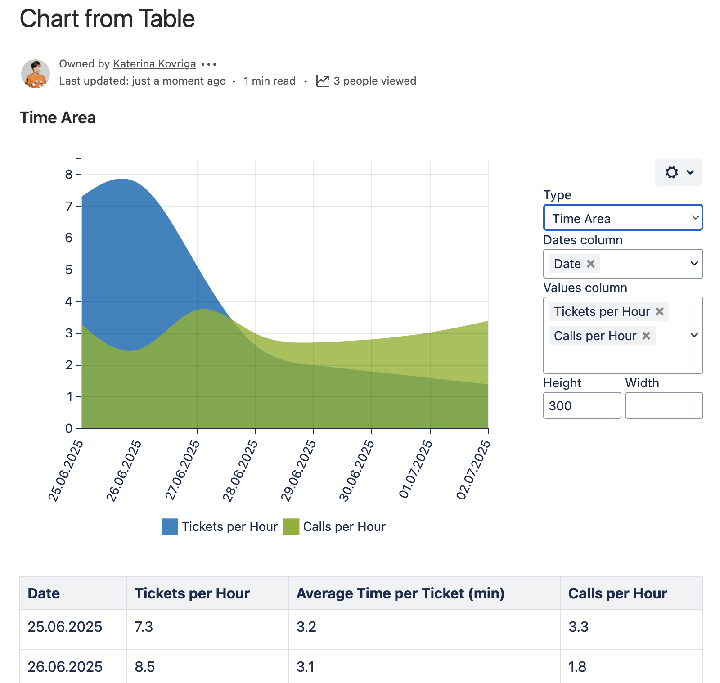
Task: Remove Tickets per Hour from Values column
Action: (660, 311)
